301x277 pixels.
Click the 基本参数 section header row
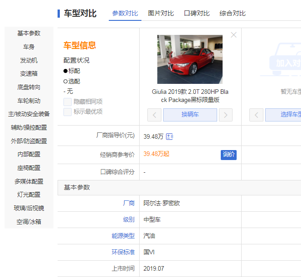pos(180,188)
